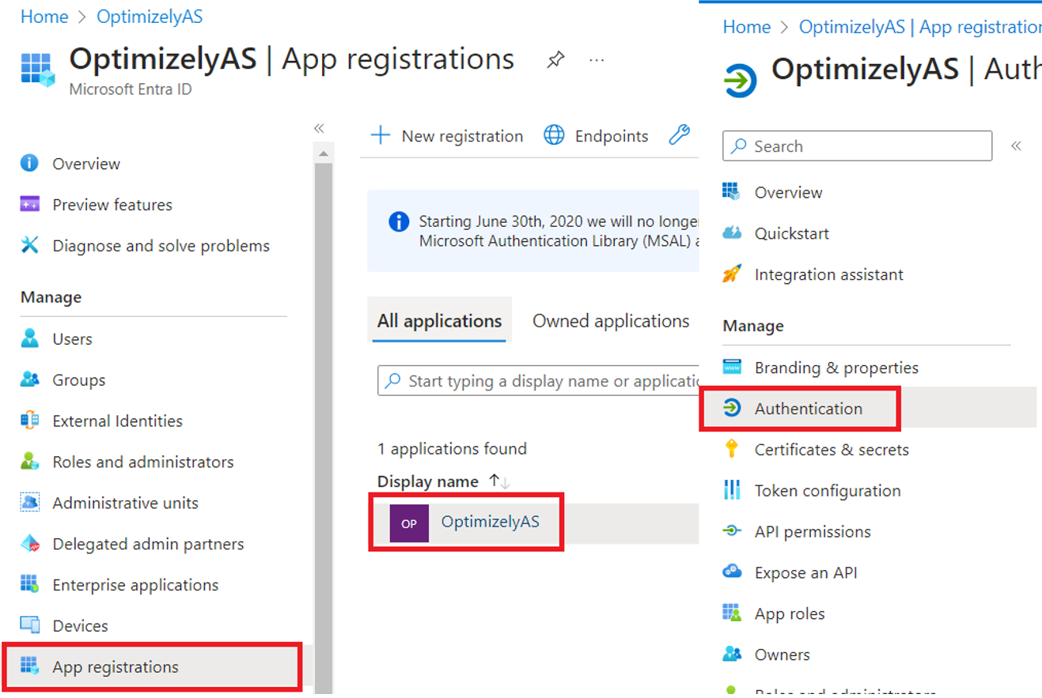Click the '1 applications found' text

coord(452,449)
